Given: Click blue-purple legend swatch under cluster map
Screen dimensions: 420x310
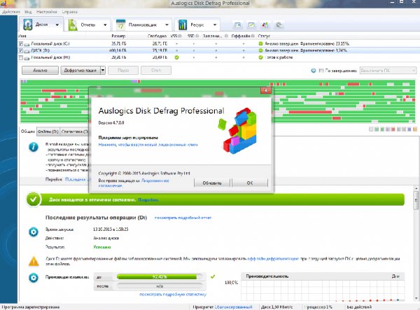Looking at the screenshot, I should (x=409, y=129).
